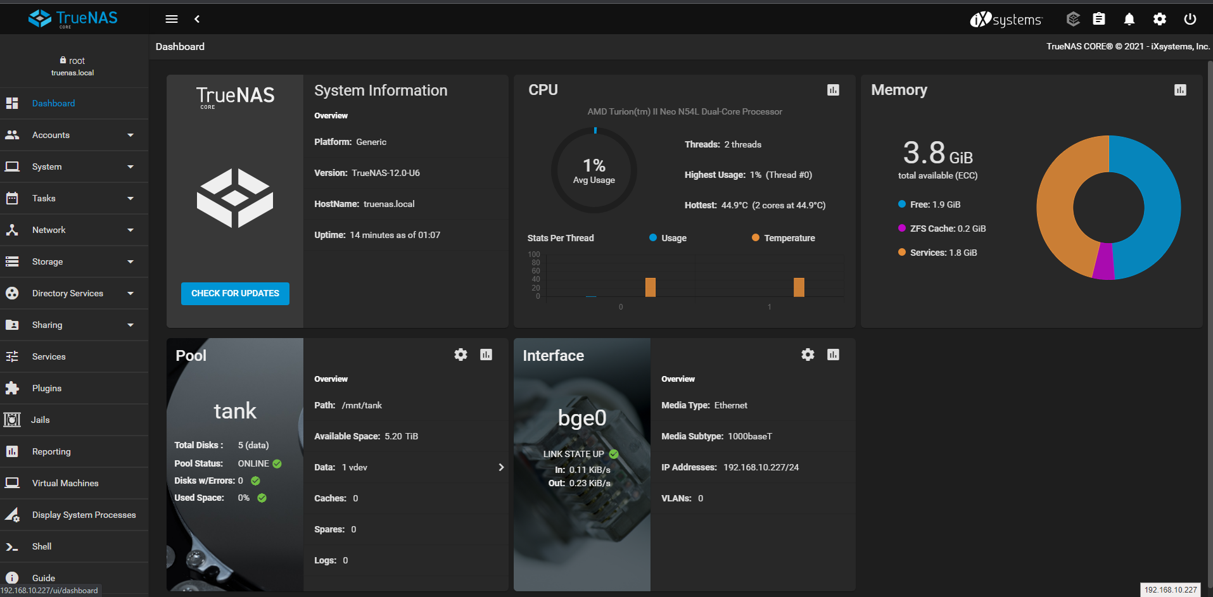
Task: Open Interface settings gear icon
Action: (808, 355)
